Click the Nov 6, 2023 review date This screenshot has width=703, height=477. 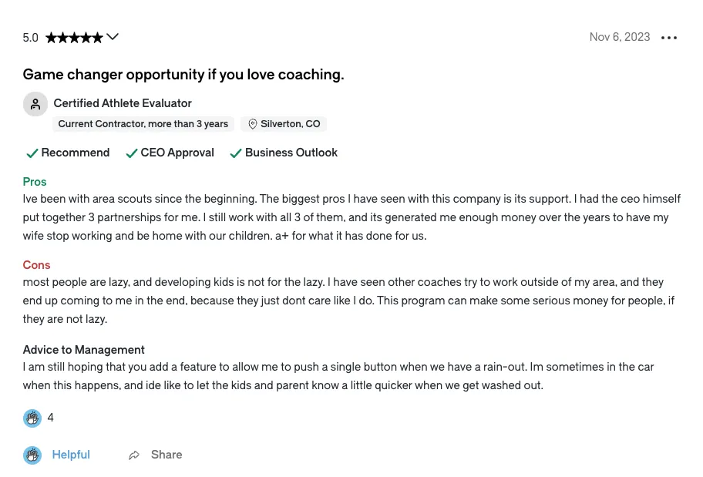point(620,37)
